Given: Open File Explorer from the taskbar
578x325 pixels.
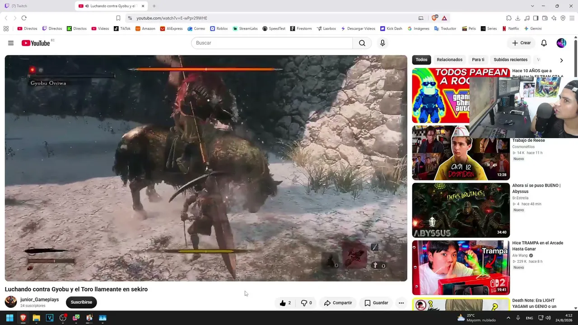Looking at the screenshot, I should tap(36, 318).
